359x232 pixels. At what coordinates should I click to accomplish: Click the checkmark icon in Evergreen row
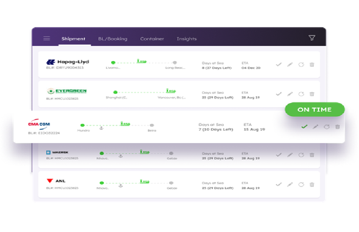tap(279, 94)
